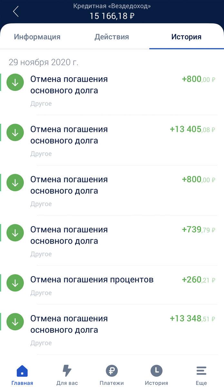Tap the green icon of the +13 405,08 transaction

pos(15,132)
